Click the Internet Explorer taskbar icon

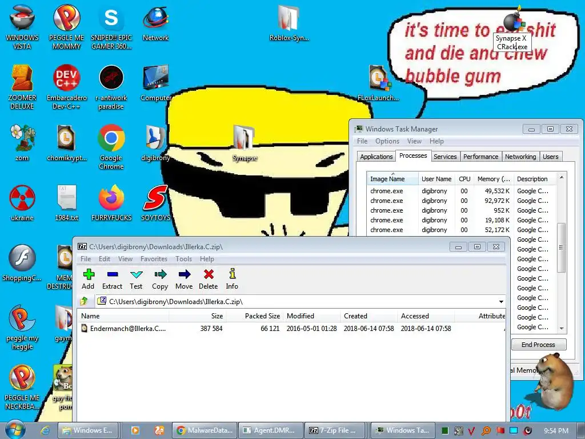point(45,430)
